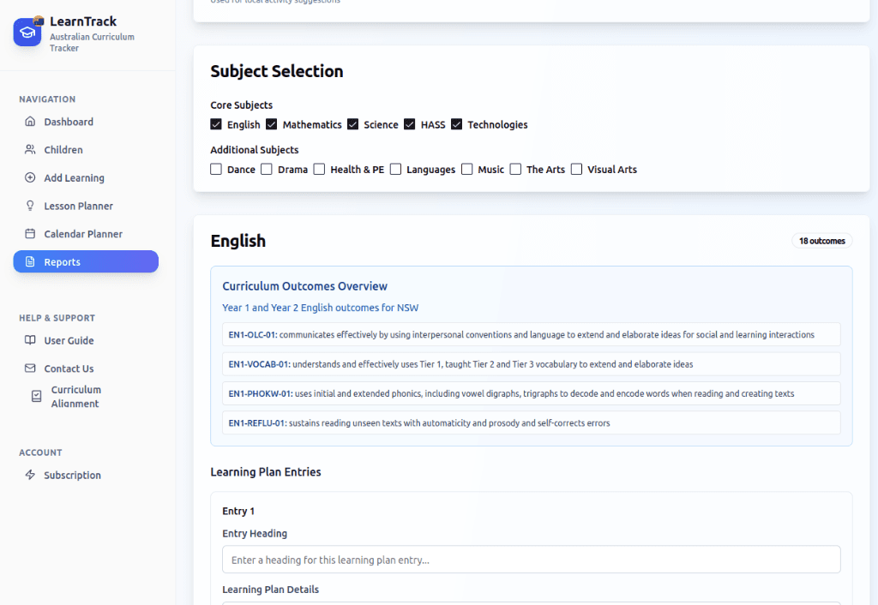Screen dimensions: 878x605
Task: Select the Add Learning plus icon
Action: pos(30,177)
